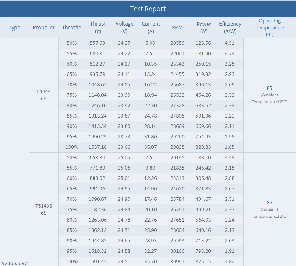Image resolution: width=296 pixels, height=266 pixels.
Task: Click the Propeller column header
Action: (x=44, y=27)
